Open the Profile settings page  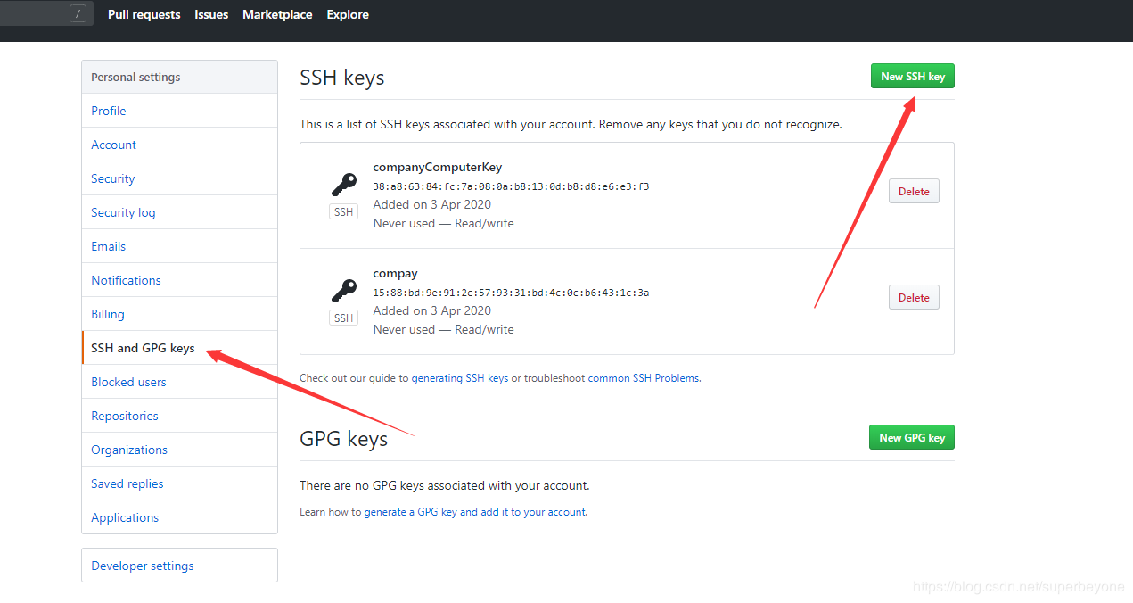[x=109, y=111]
